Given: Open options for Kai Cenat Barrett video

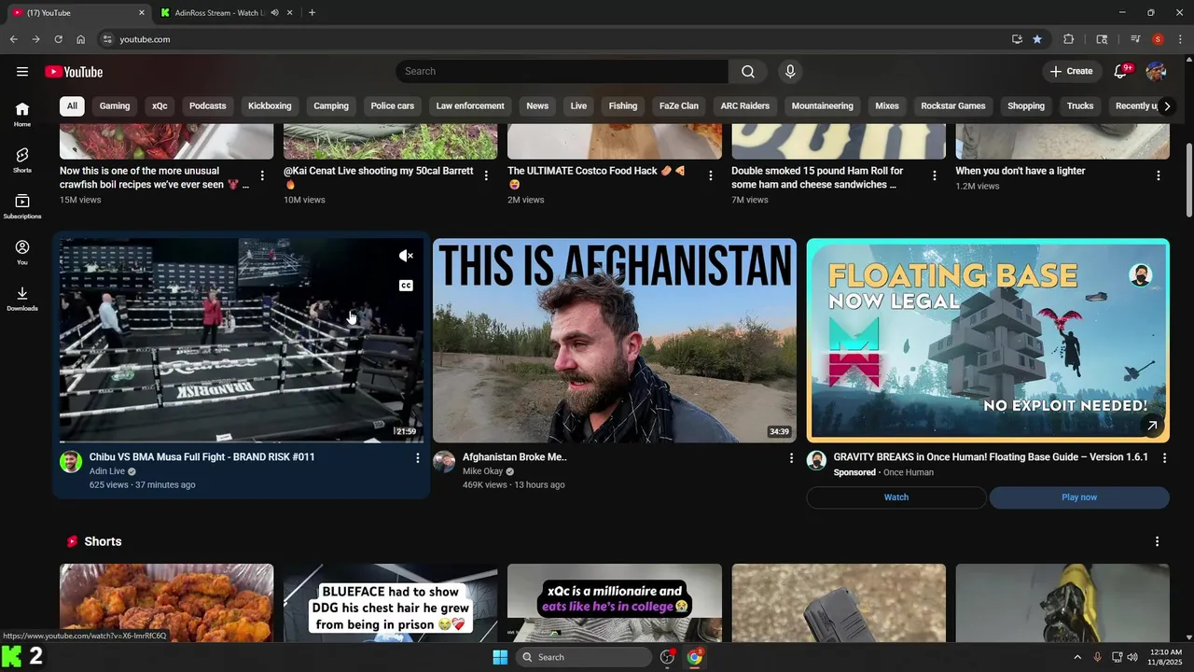Looking at the screenshot, I should tap(486, 175).
